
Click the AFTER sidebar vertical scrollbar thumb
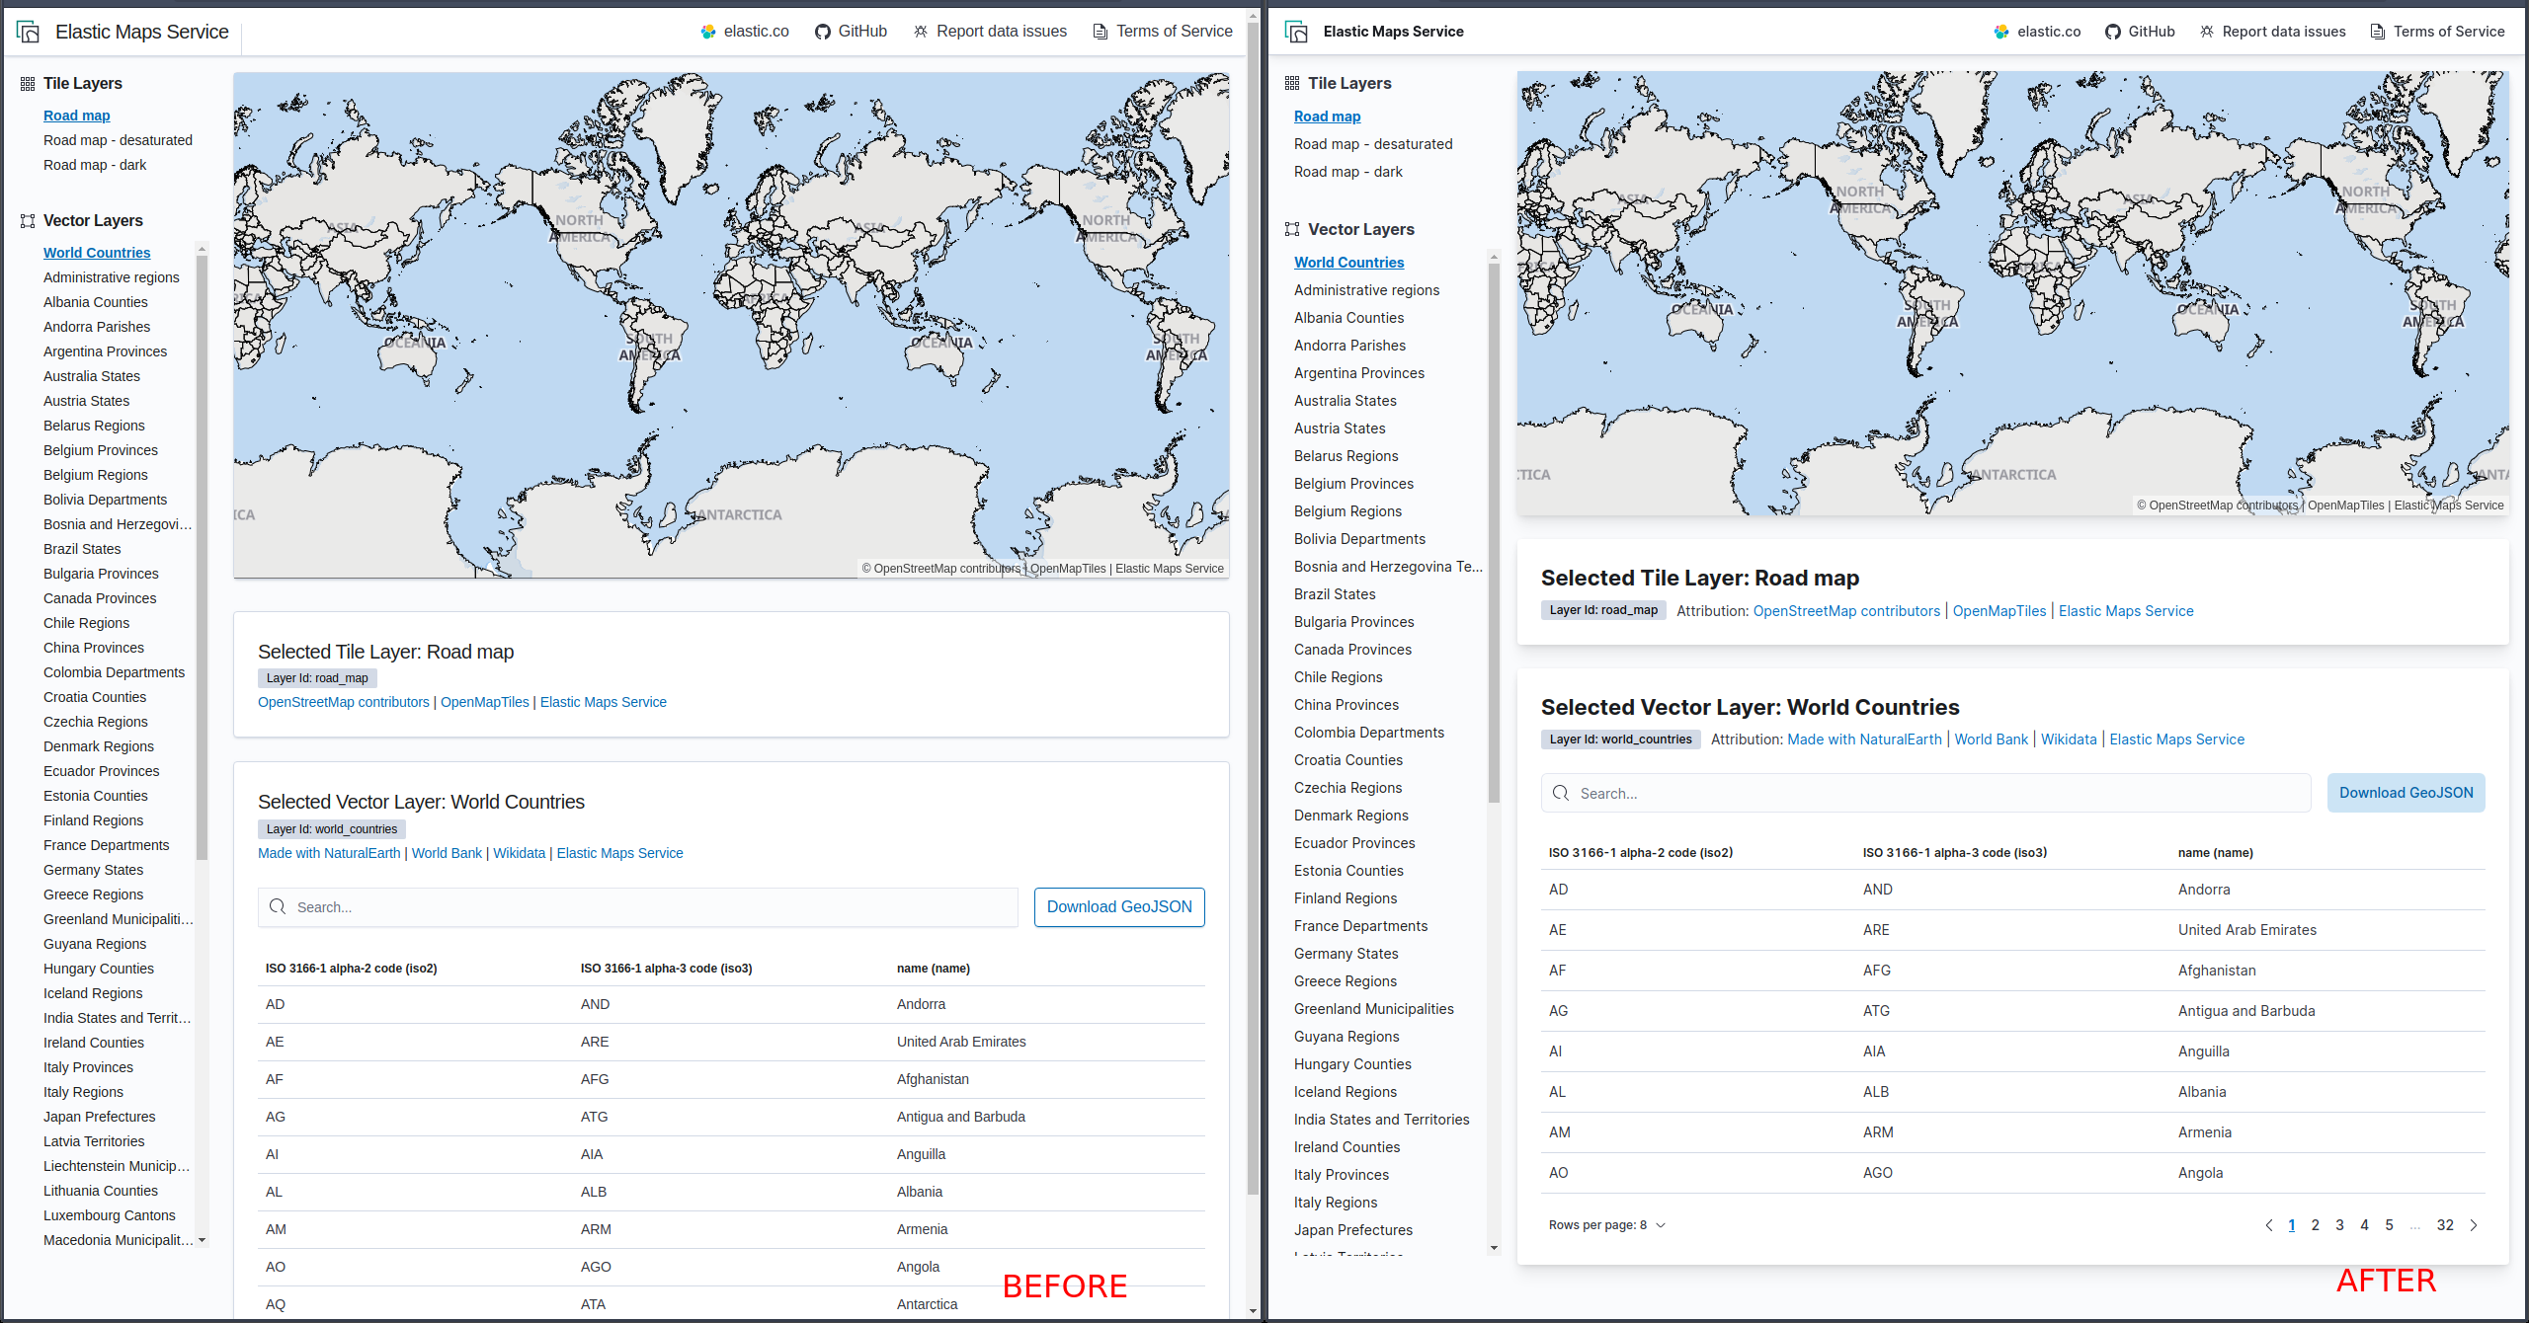[1494, 533]
